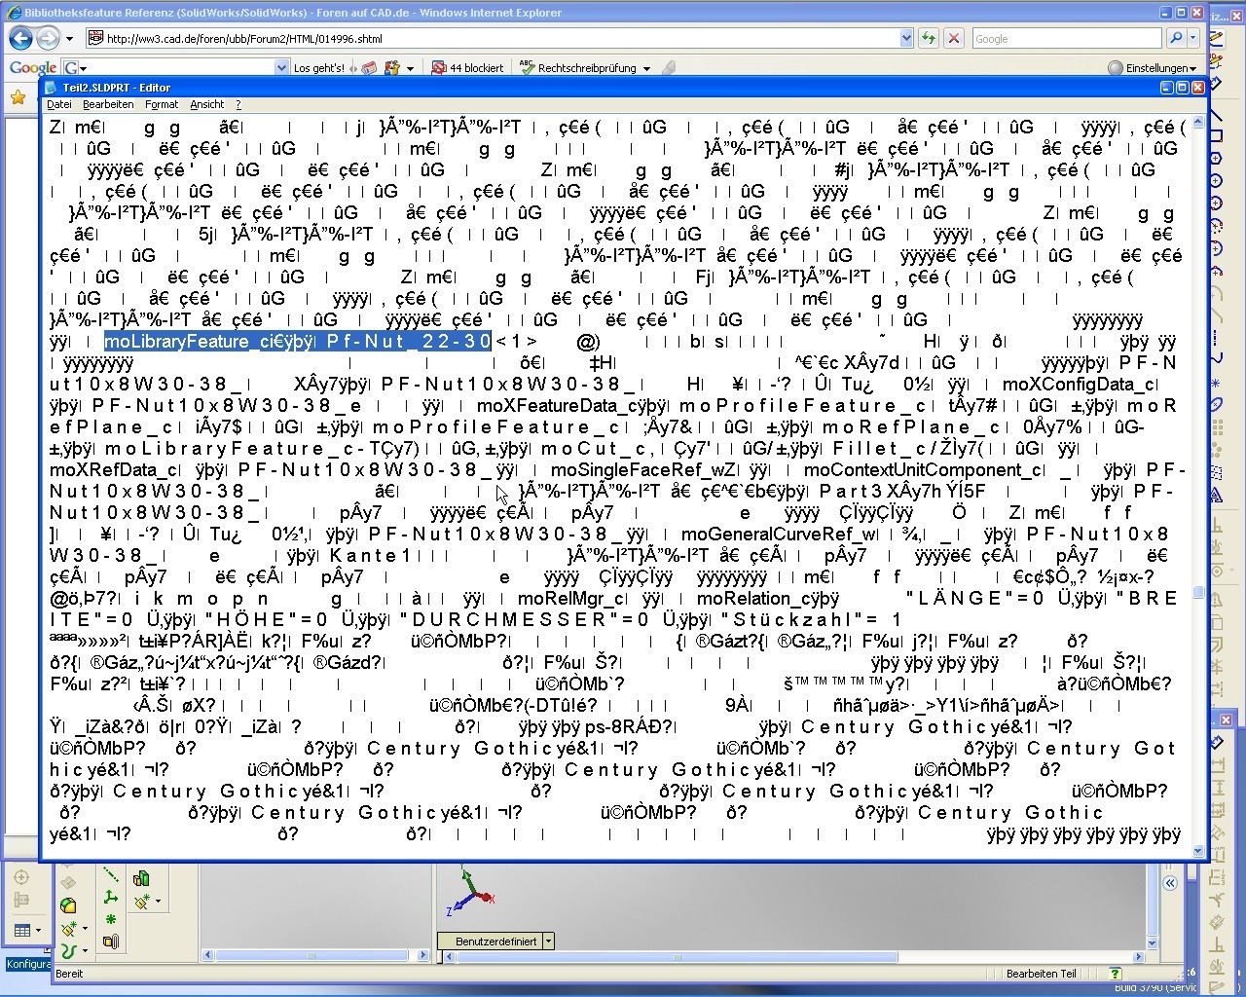Click the yellow-green chamfer cube icon

point(68,906)
